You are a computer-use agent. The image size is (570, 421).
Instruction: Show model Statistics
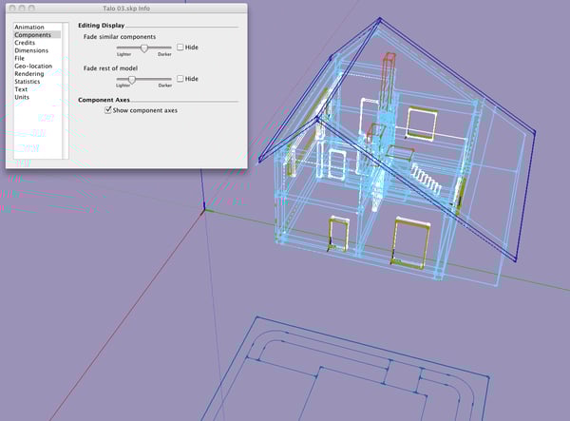pyautogui.click(x=28, y=82)
